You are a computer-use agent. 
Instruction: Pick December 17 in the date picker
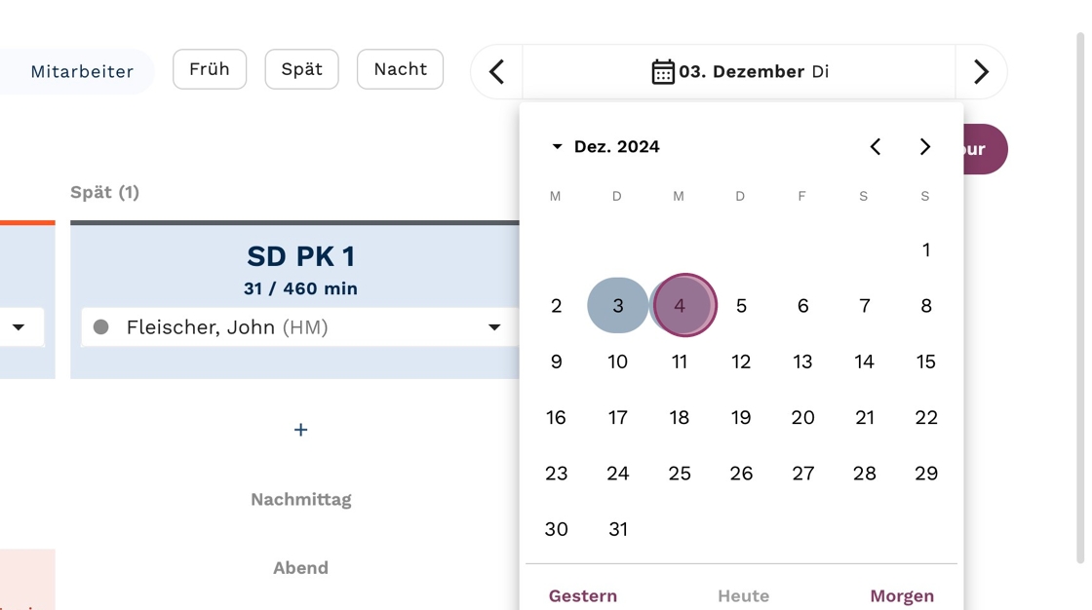pyautogui.click(x=618, y=417)
